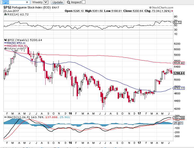
Task: Click the red down-arrow change indicator
Action: click(172, 11)
